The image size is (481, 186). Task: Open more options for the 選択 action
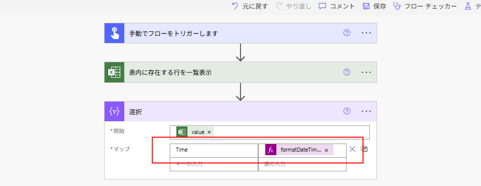(x=366, y=111)
